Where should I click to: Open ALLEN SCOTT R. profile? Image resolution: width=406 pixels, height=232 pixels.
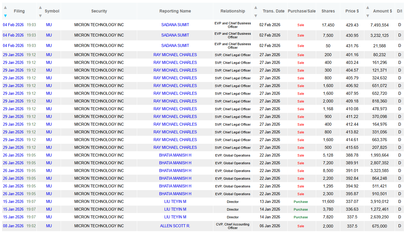tap(175, 226)
